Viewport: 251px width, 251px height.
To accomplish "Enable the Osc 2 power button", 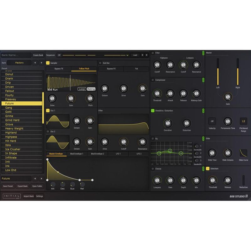I will [x=48, y=131].
